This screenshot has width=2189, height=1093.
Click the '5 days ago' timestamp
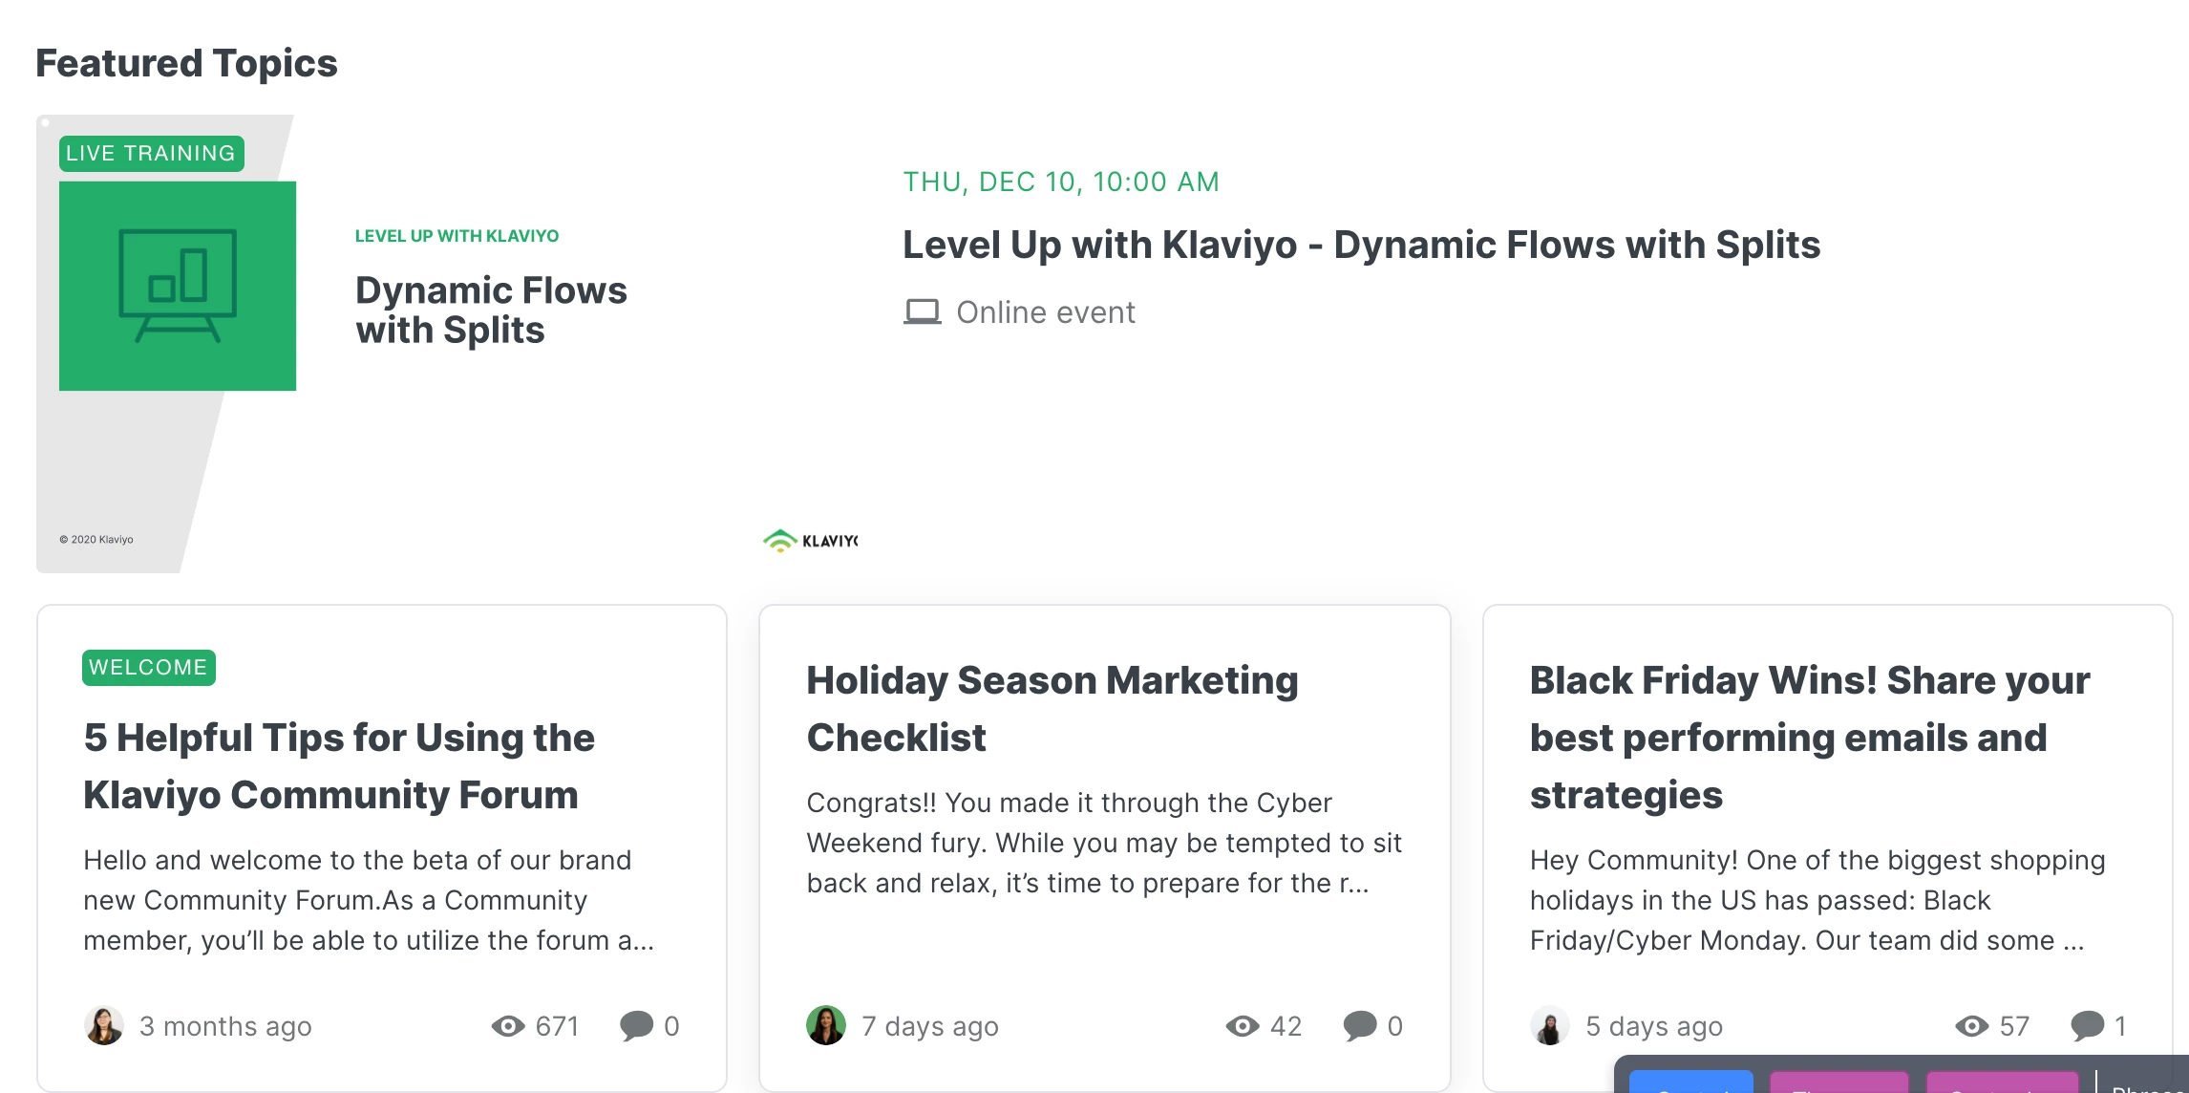pyautogui.click(x=1654, y=1026)
